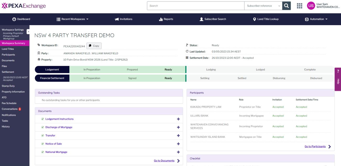Open Subscriber Search in navigation bar
Image resolution: width=341 pixels, height=166 pixels.
(x=213, y=19)
